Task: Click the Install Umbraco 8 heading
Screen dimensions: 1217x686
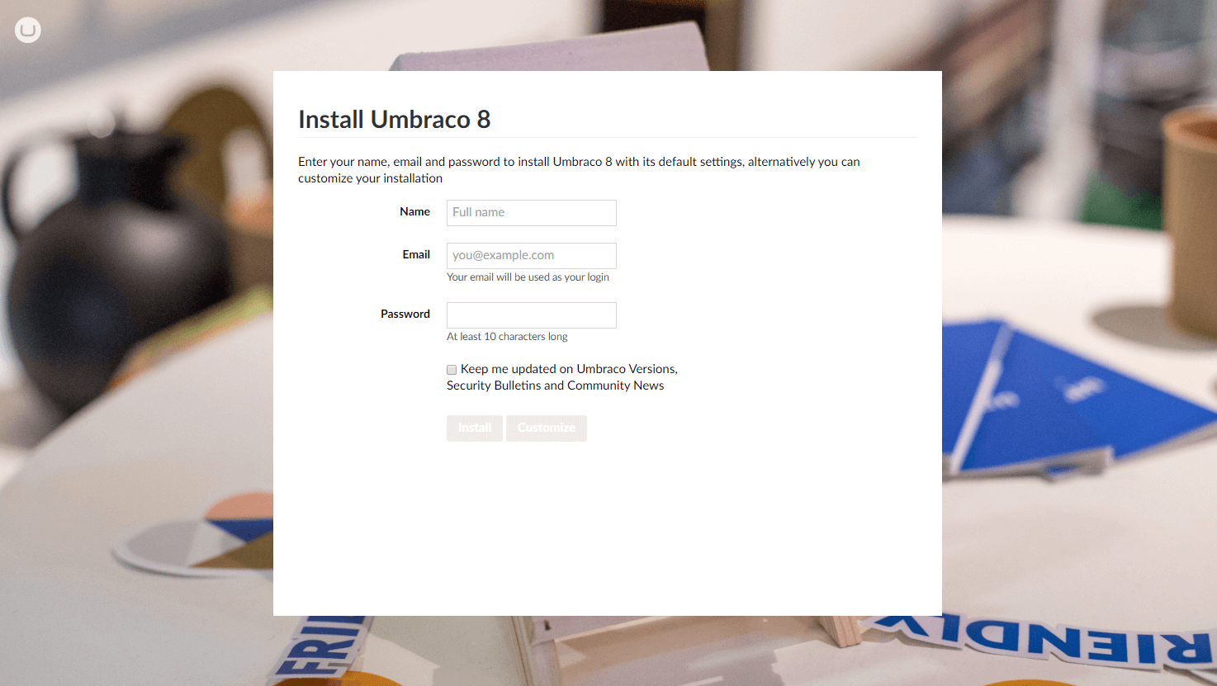Action: point(395,120)
